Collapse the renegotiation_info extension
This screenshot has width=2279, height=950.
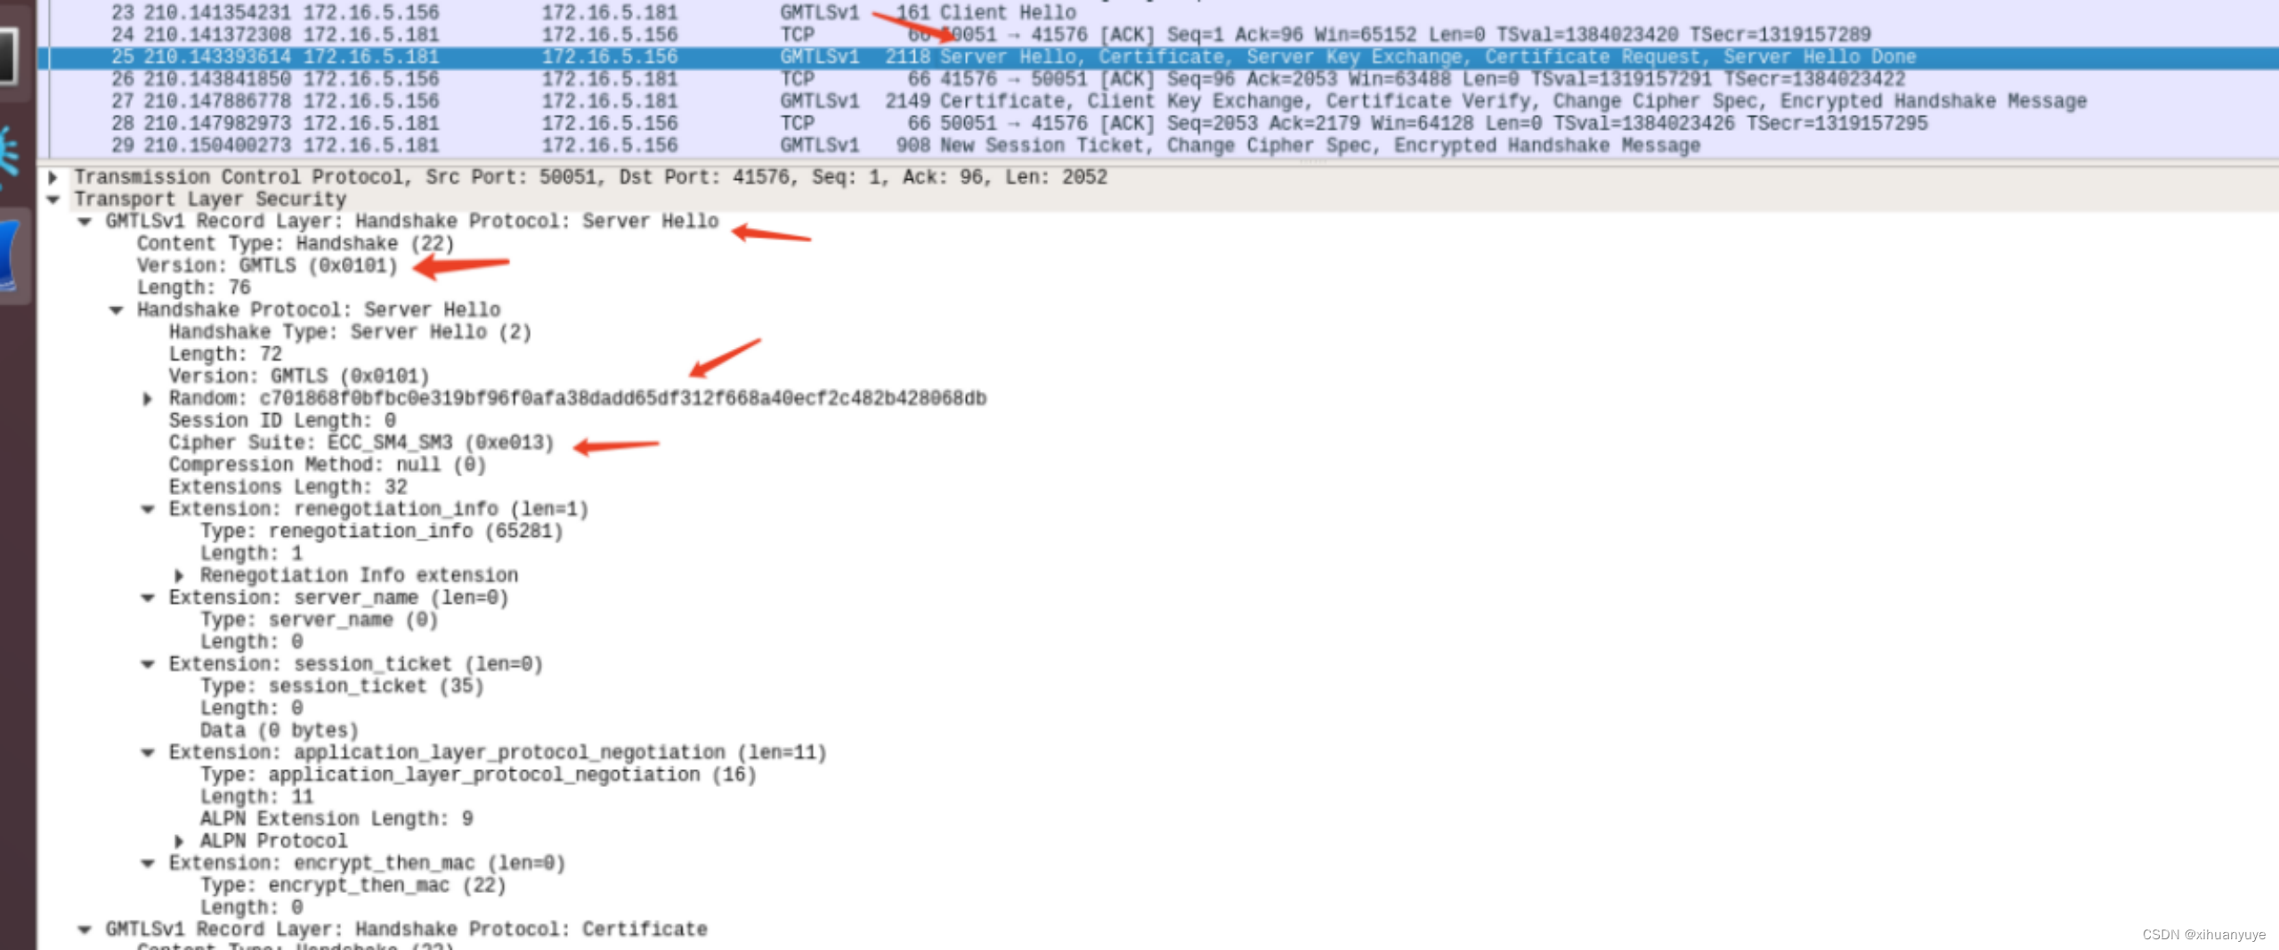click(148, 509)
